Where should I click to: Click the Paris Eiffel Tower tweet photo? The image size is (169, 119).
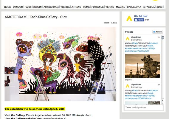click(142, 66)
